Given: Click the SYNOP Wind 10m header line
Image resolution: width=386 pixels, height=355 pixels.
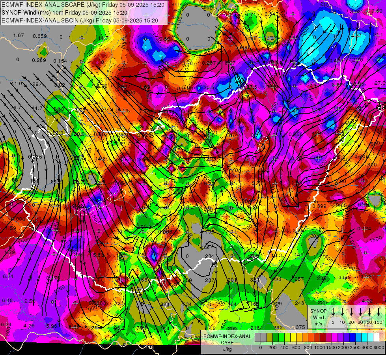Looking at the screenshot, I should point(65,13).
